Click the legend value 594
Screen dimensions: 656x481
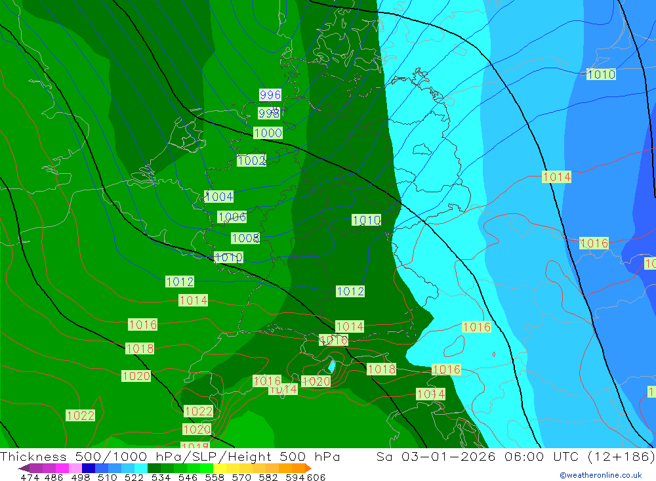point(295,478)
